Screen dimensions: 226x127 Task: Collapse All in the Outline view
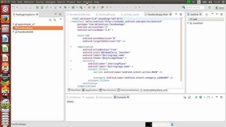(x=207, y=14)
